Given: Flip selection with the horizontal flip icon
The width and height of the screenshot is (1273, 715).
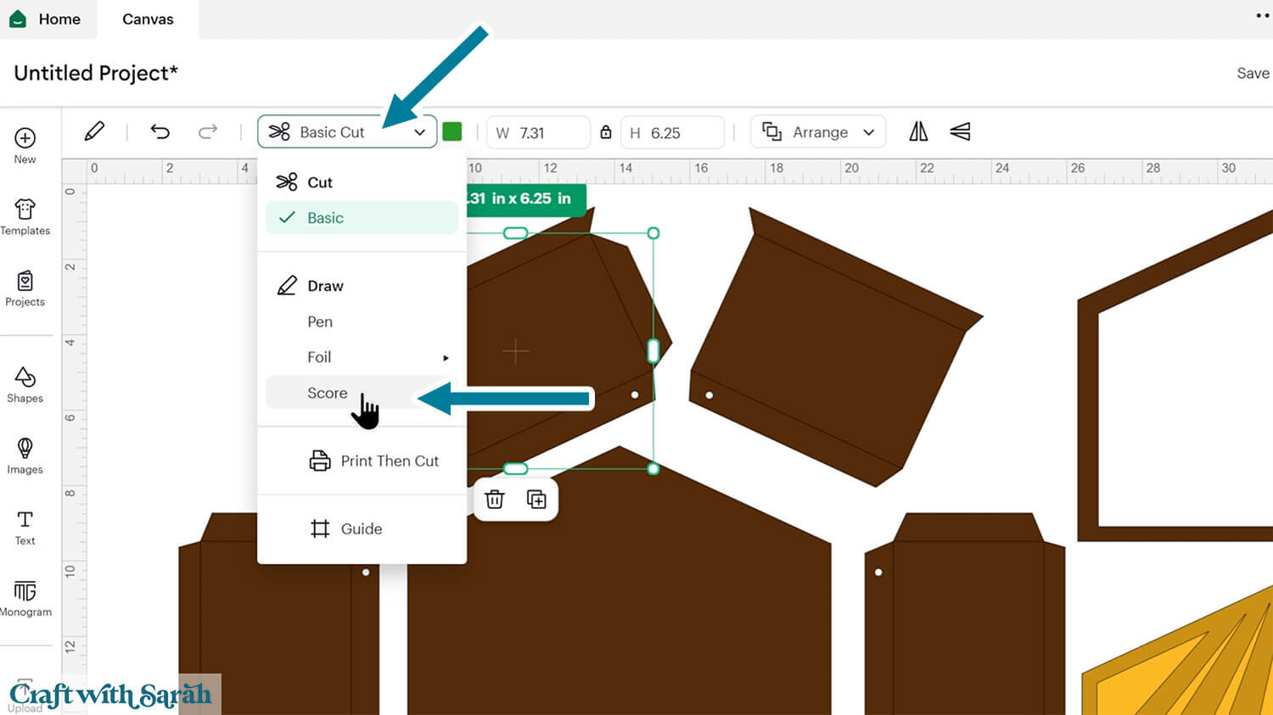Looking at the screenshot, I should point(918,131).
